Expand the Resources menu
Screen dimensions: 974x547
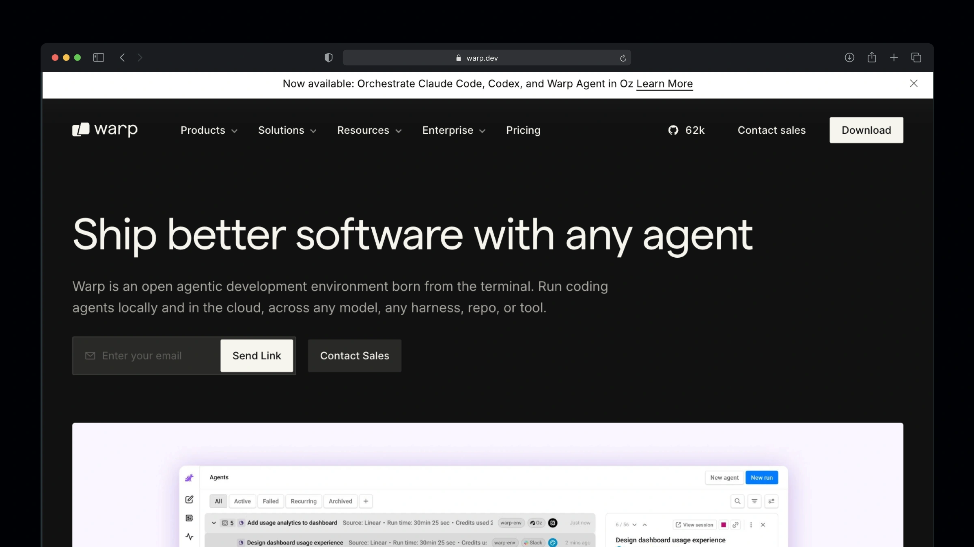[x=369, y=130]
